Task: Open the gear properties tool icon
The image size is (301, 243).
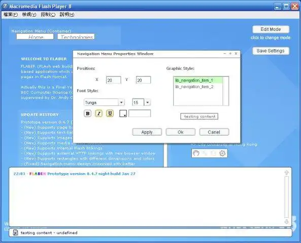Action: pyautogui.click(x=222, y=153)
